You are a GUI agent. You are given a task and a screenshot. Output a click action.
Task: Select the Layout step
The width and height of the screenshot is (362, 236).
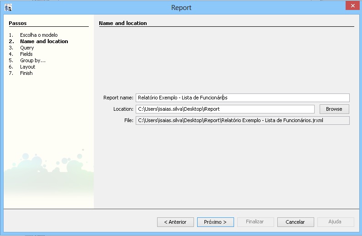(27, 67)
